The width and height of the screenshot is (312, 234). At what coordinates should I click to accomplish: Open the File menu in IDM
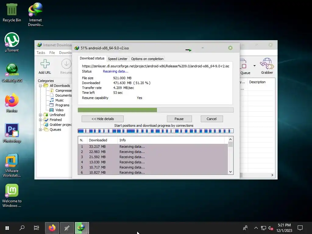(x=52, y=52)
